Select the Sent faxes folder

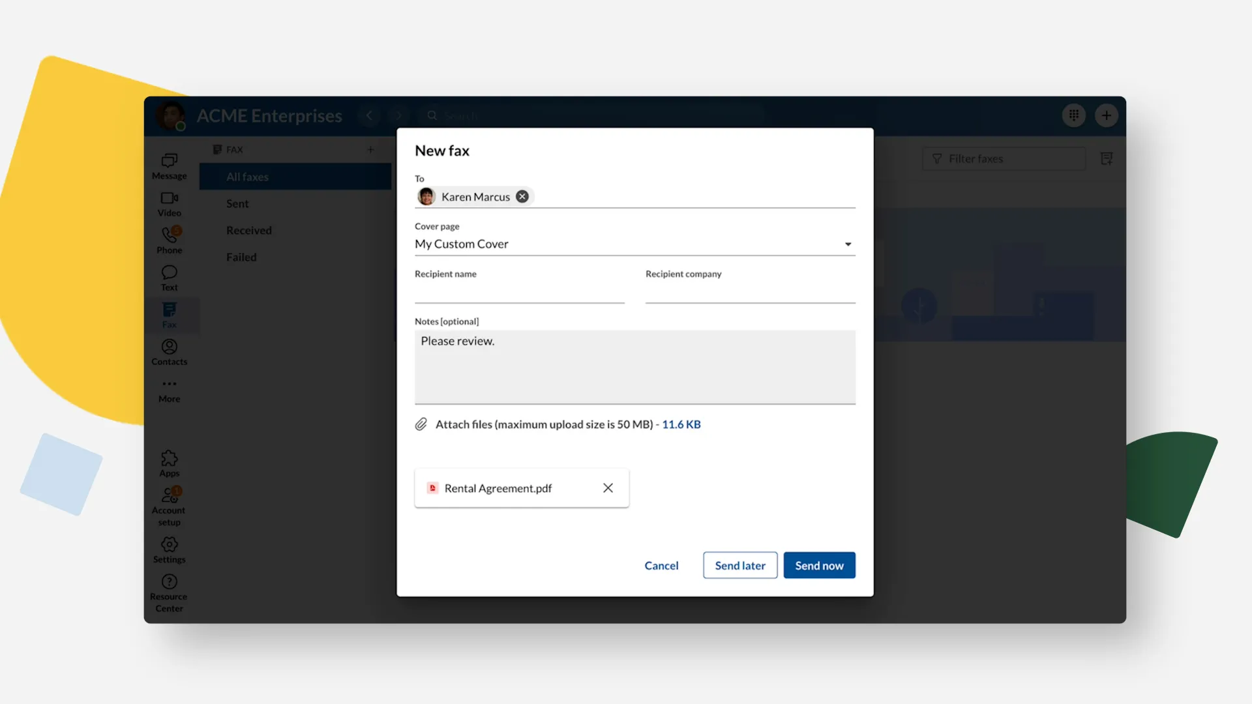(x=237, y=203)
